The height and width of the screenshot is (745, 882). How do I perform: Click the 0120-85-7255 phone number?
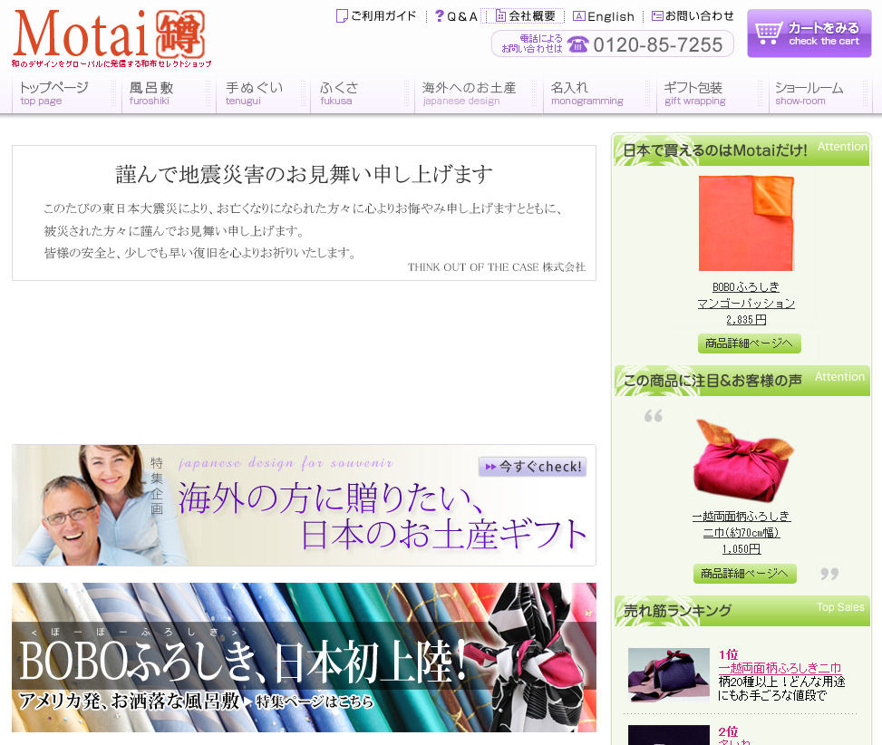tap(657, 45)
